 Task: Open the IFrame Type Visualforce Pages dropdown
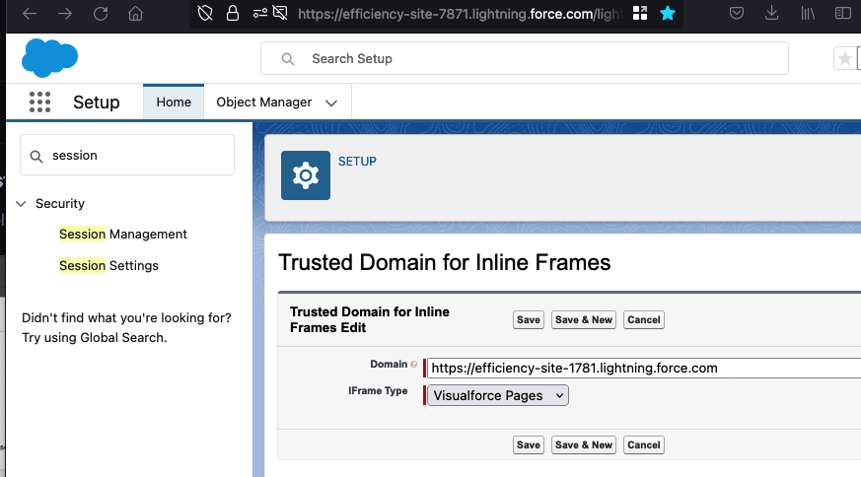(x=498, y=395)
